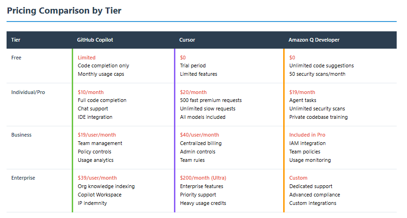
Task: Click the Amazon Q Developer column header
Action: click(x=314, y=40)
